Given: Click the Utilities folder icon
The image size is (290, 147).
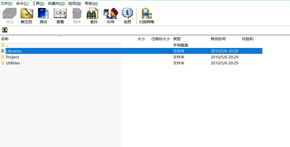Looking at the screenshot, I should [3, 63].
